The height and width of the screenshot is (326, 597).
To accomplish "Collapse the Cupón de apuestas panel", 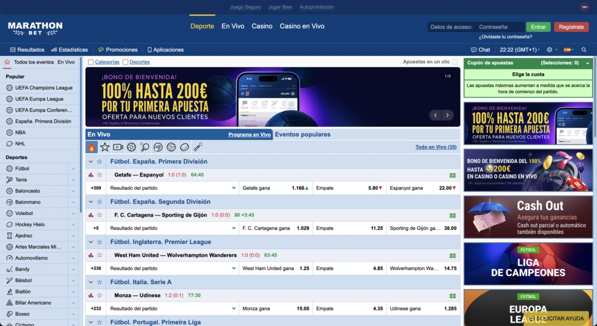I will pyautogui.click(x=588, y=63).
